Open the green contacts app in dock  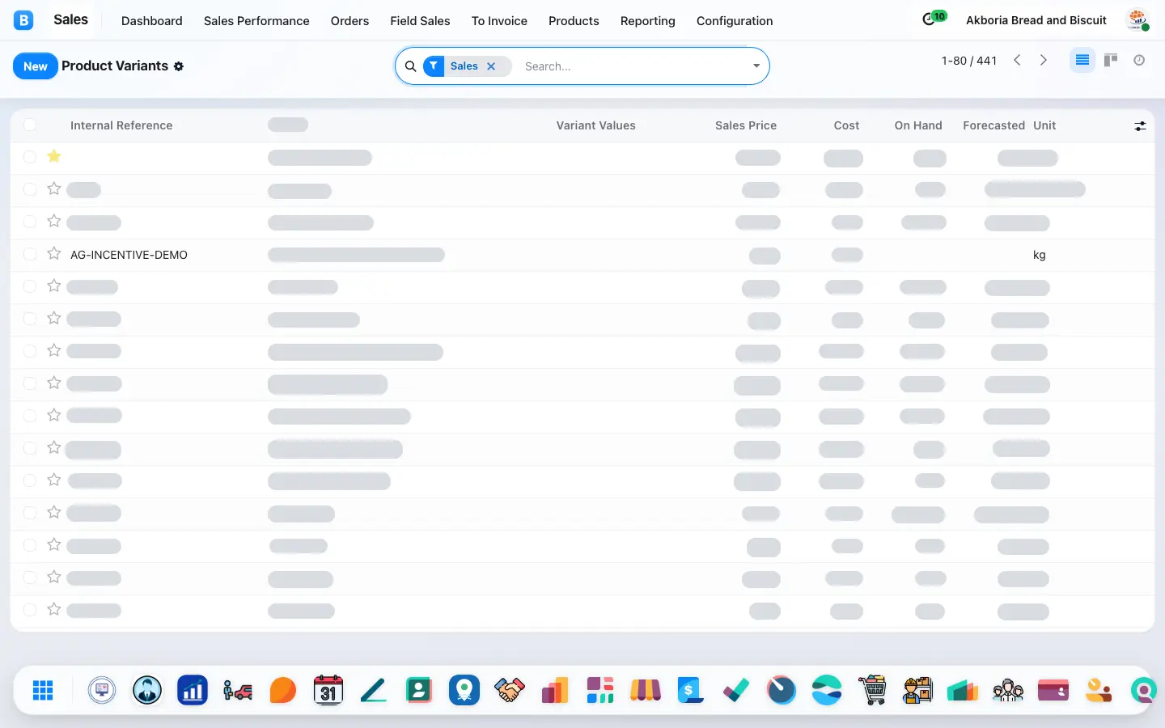point(419,690)
